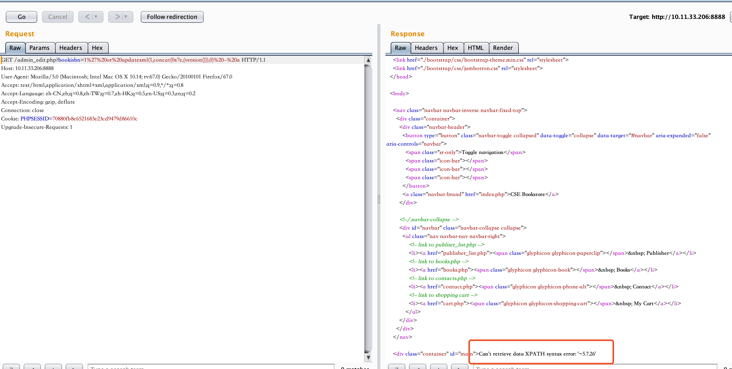Image resolution: width=732 pixels, height=369 pixels.
Task: Switch to the Headers tab of the response
Action: click(x=426, y=48)
